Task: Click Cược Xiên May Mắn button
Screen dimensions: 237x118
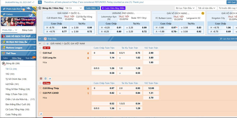Action: 113,8
